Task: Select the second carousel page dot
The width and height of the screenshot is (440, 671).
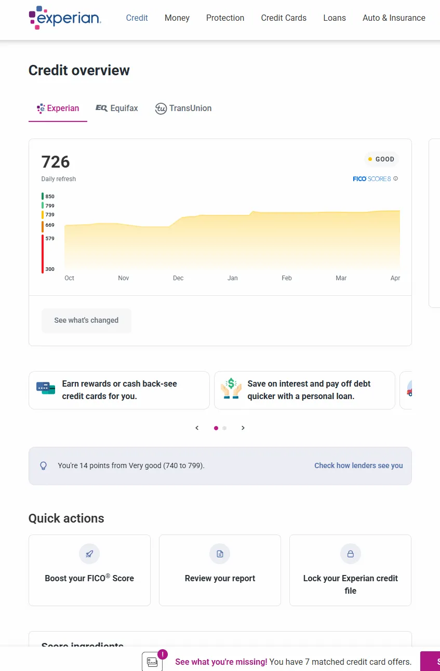Action: pyautogui.click(x=224, y=428)
